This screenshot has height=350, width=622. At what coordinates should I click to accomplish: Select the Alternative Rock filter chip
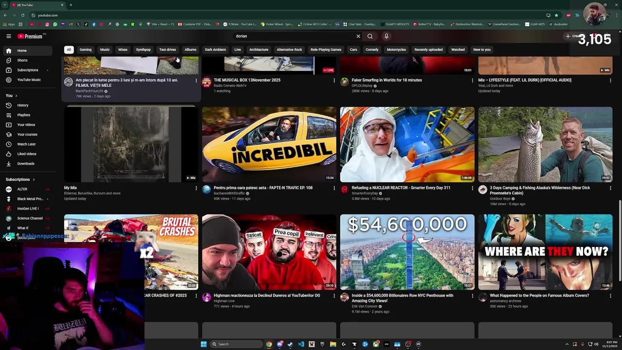(289, 50)
